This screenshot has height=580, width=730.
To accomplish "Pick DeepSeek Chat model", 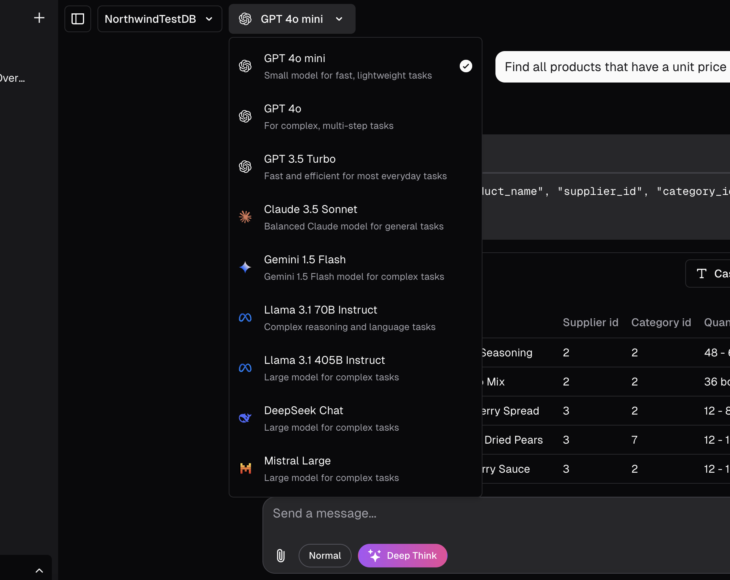I will (x=355, y=418).
